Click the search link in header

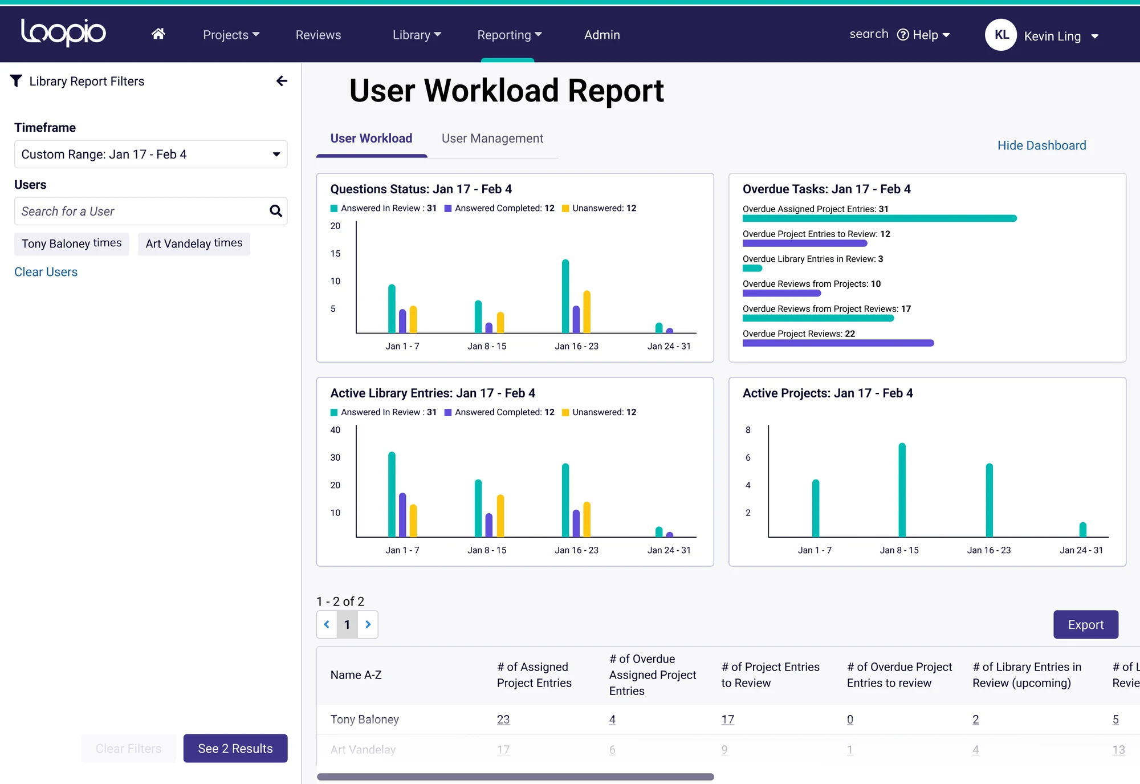[869, 34]
